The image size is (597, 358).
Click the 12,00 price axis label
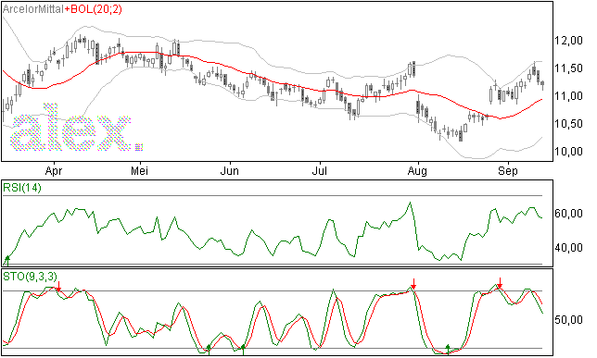pyautogui.click(x=569, y=41)
